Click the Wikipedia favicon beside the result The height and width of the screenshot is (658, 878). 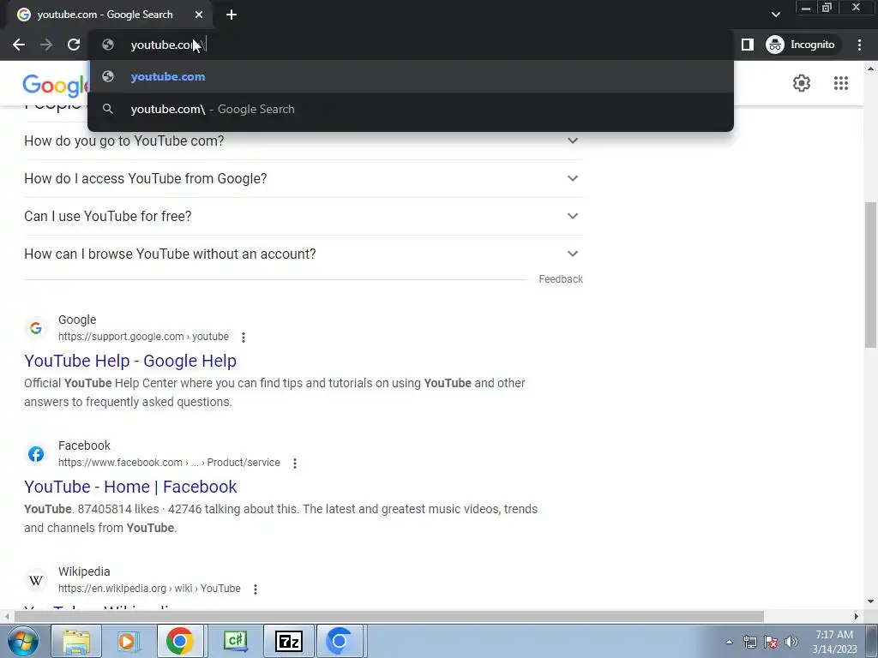pos(36,580)
